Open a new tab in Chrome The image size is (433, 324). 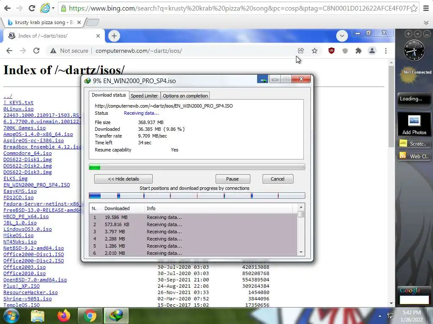coord(114,36)
